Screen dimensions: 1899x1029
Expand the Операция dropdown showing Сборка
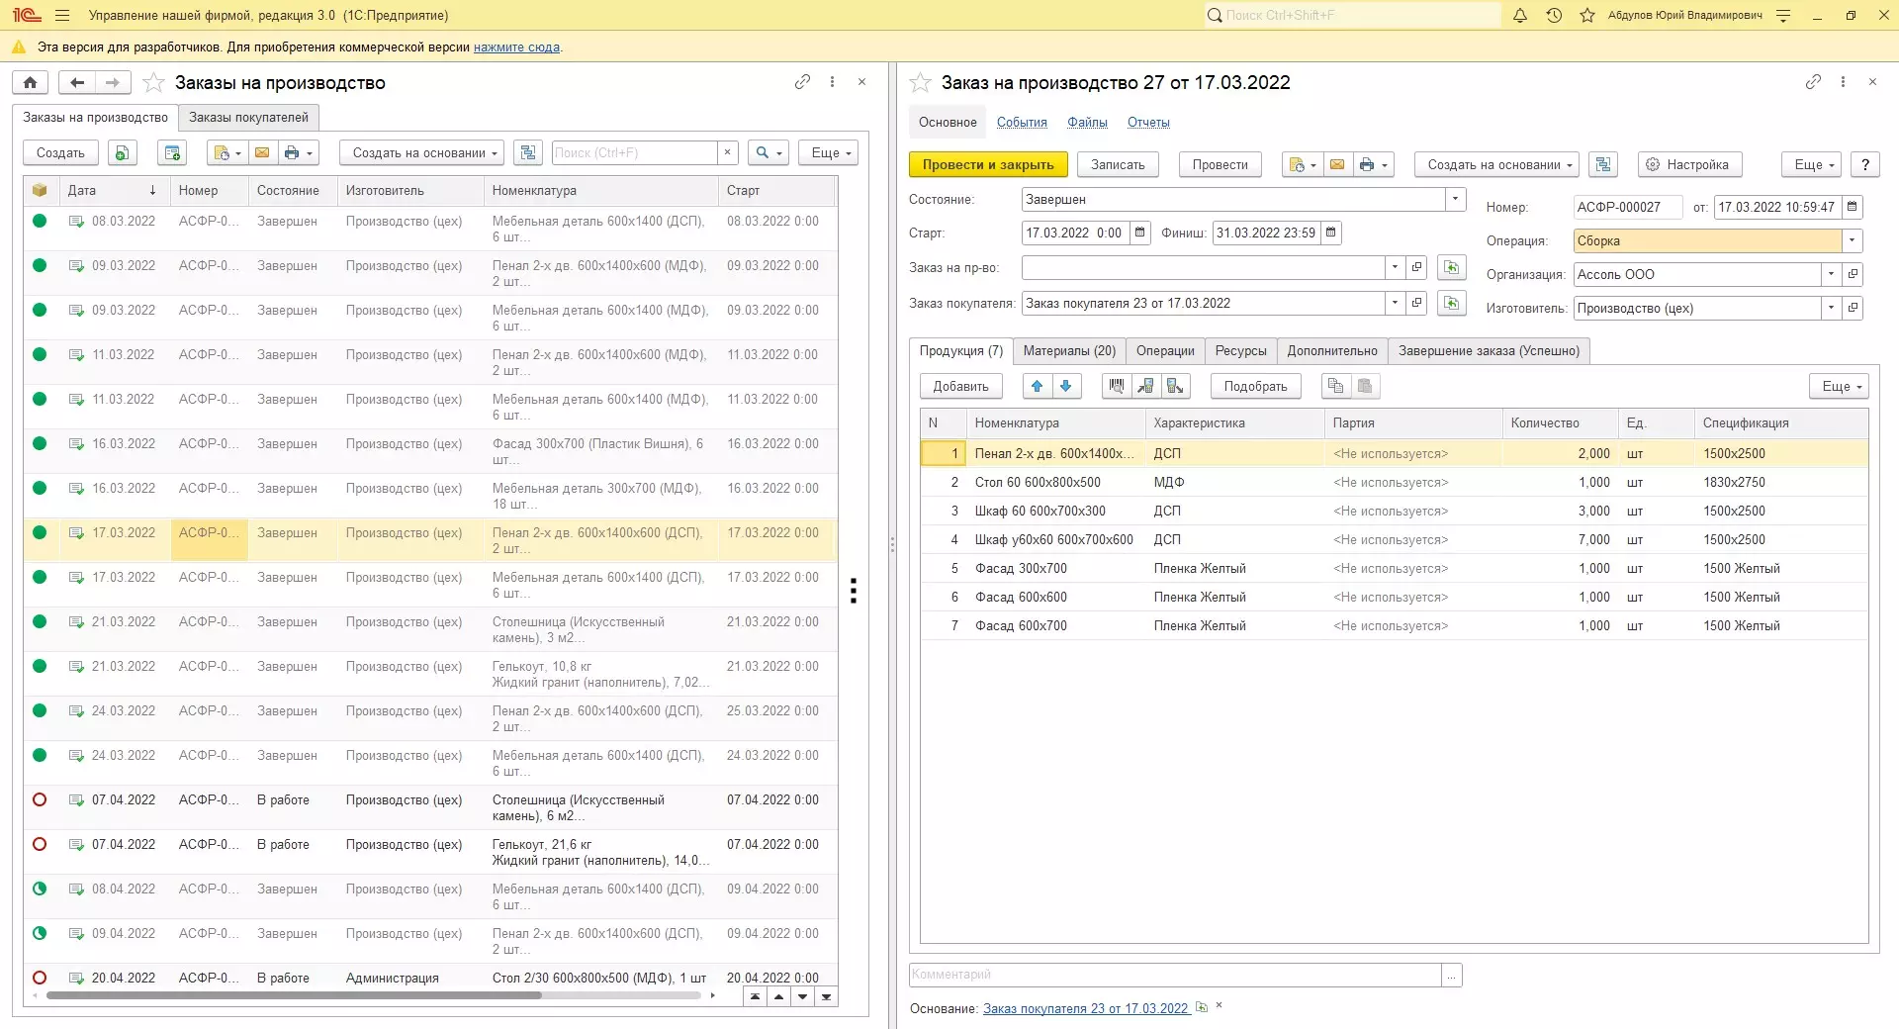coord(1852,241)
